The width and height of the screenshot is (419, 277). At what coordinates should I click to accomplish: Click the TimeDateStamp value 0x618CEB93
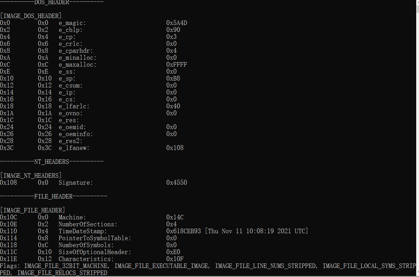[x=184, y=231]
